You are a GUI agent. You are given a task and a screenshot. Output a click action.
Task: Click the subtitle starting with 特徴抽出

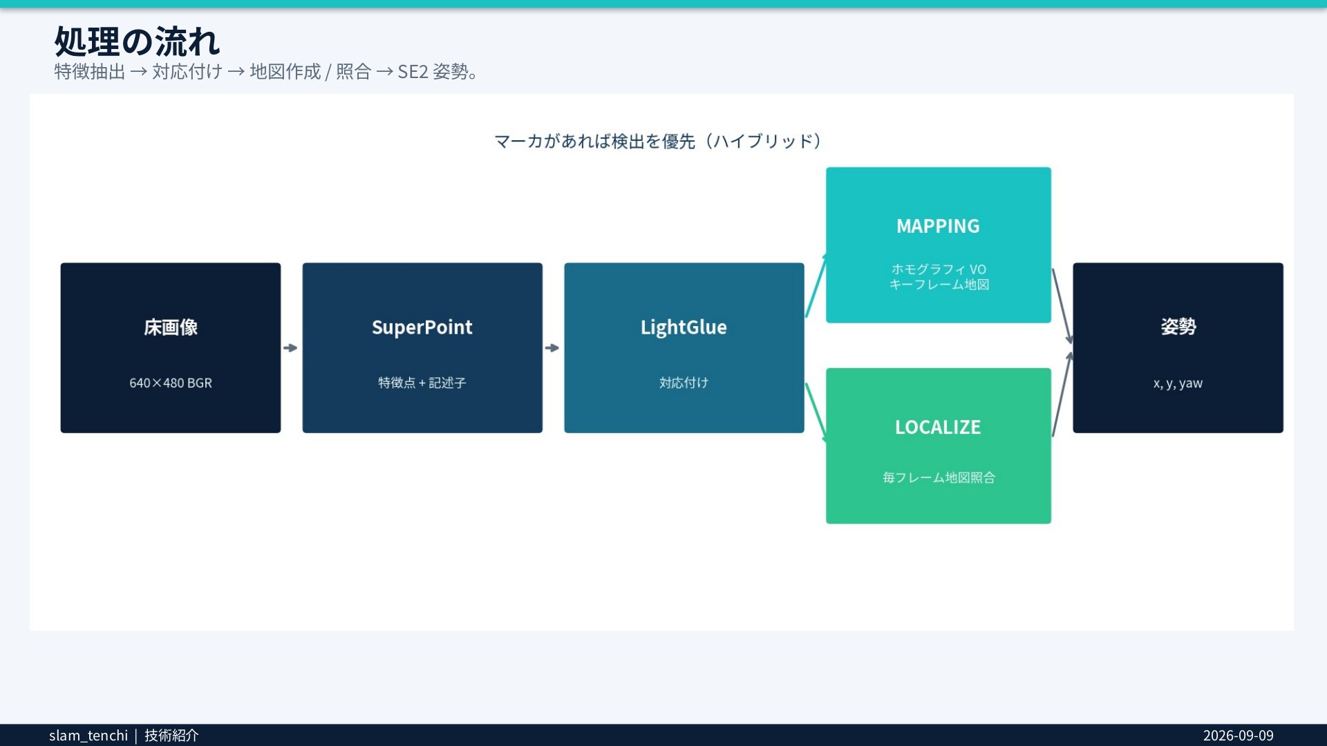point(267,72)
